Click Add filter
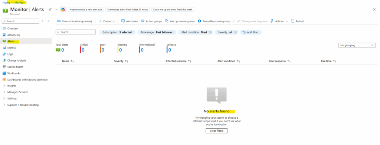Viewport: 380px width, 145px height. tap(250, 32)
